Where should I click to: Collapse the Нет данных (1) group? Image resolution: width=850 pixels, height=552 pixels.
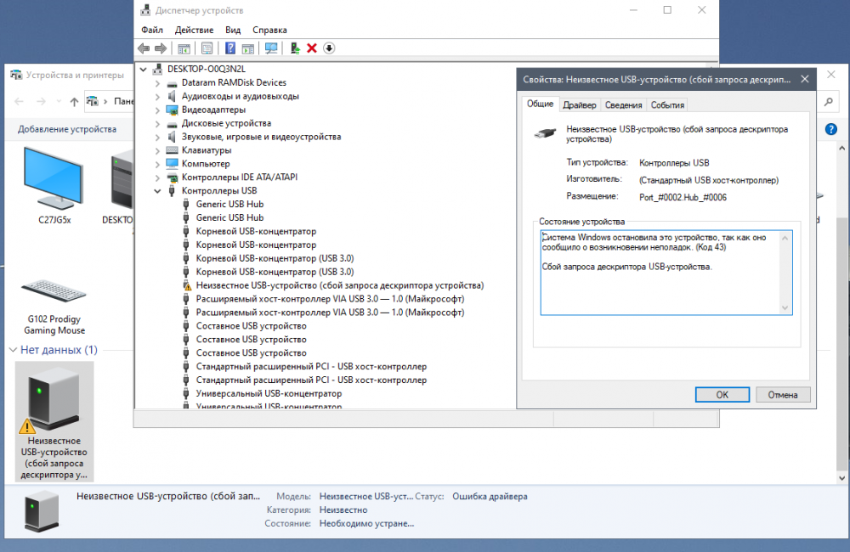(x=13, y=350)
